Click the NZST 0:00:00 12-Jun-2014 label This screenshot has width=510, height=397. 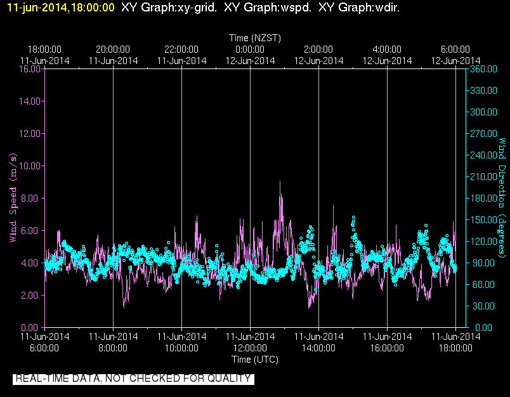tap(250, 55)
